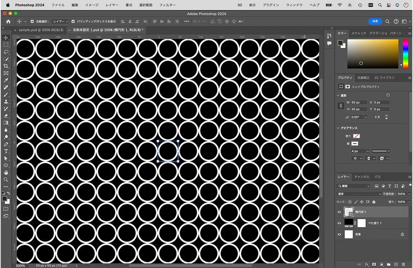Select the Eraser tool

6,116
